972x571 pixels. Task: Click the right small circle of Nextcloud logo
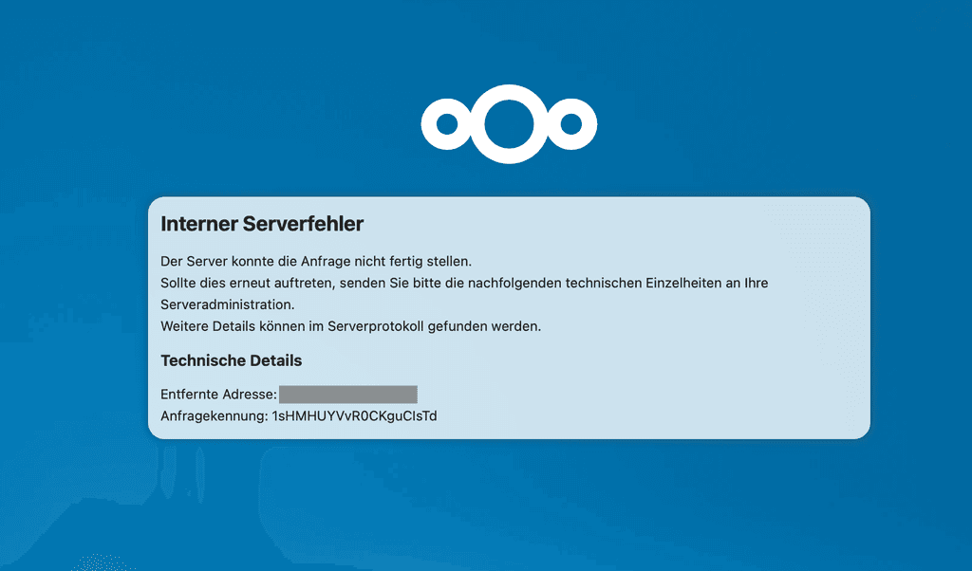[572, 124]
